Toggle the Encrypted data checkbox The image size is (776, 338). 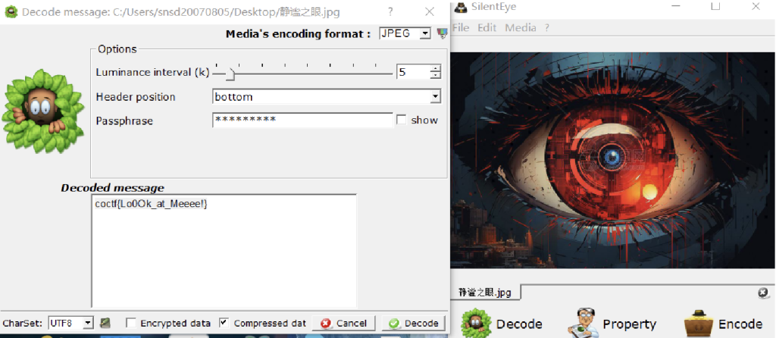131,323
